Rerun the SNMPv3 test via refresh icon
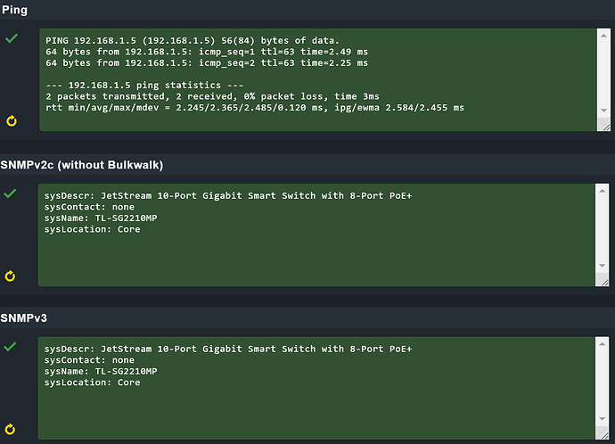The width and height of the screenshot is (615, 444). tap(10, 429)
